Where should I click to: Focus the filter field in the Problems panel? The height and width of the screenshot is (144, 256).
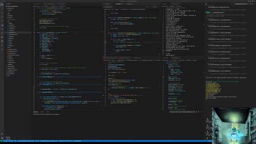coord(182,112)
